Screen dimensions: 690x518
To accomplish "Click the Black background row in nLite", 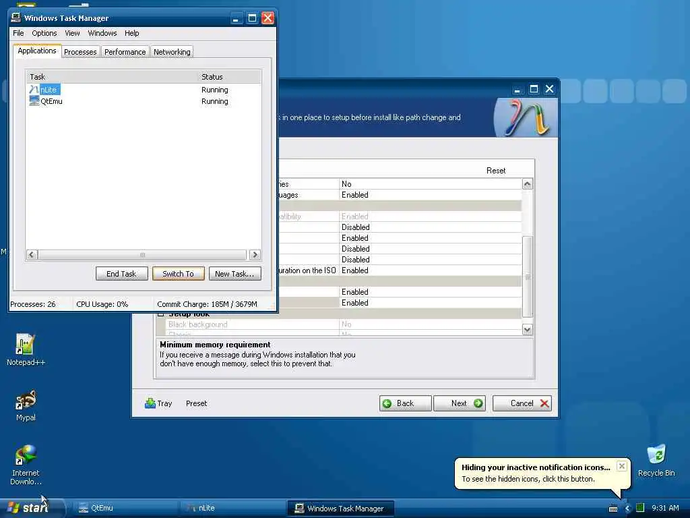I will pyautogui.click(x=343, y=324).
